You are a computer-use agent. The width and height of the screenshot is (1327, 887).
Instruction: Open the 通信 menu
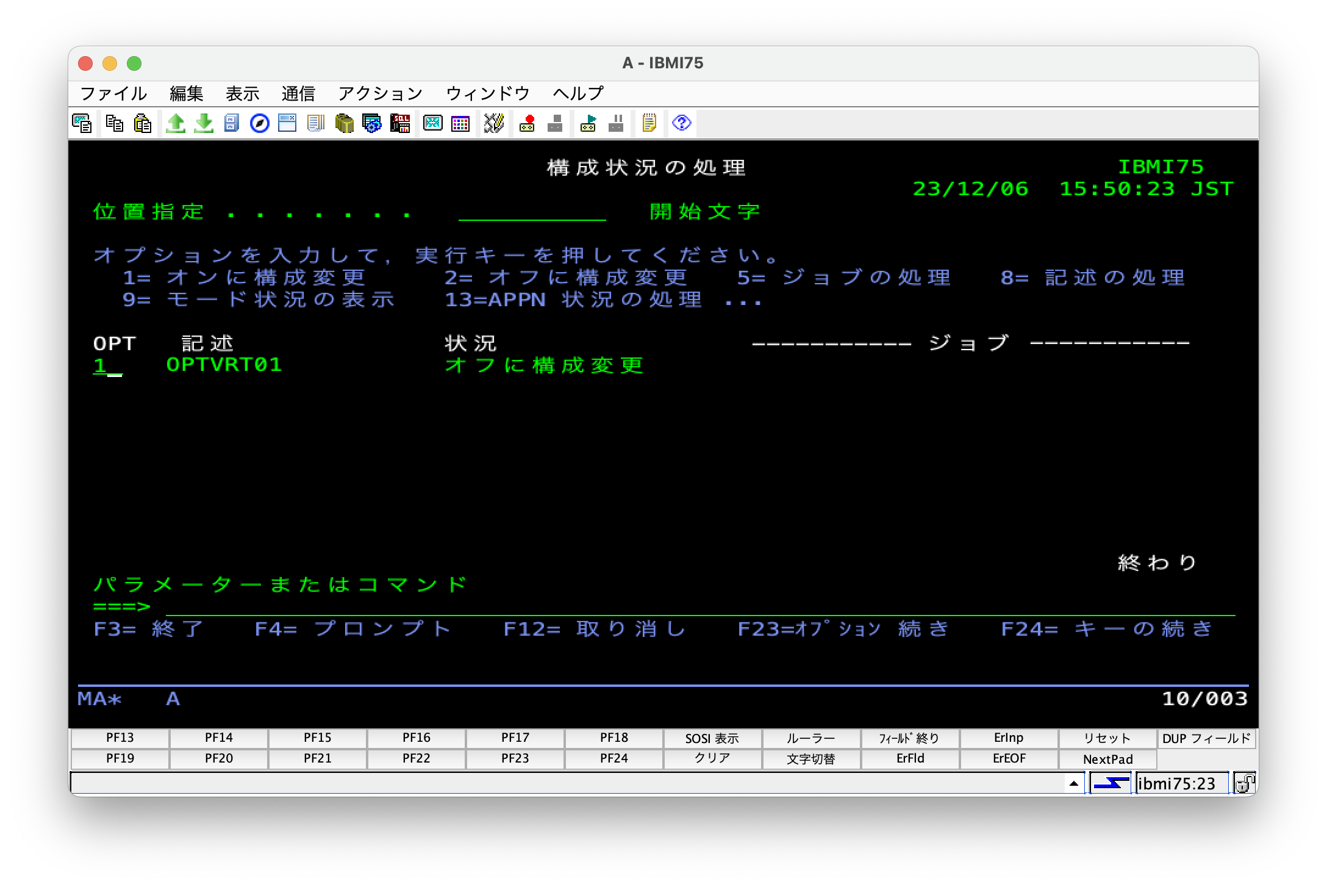[298, 93]
